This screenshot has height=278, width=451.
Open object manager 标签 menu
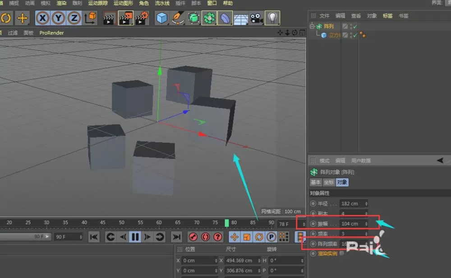pos(388,16)
